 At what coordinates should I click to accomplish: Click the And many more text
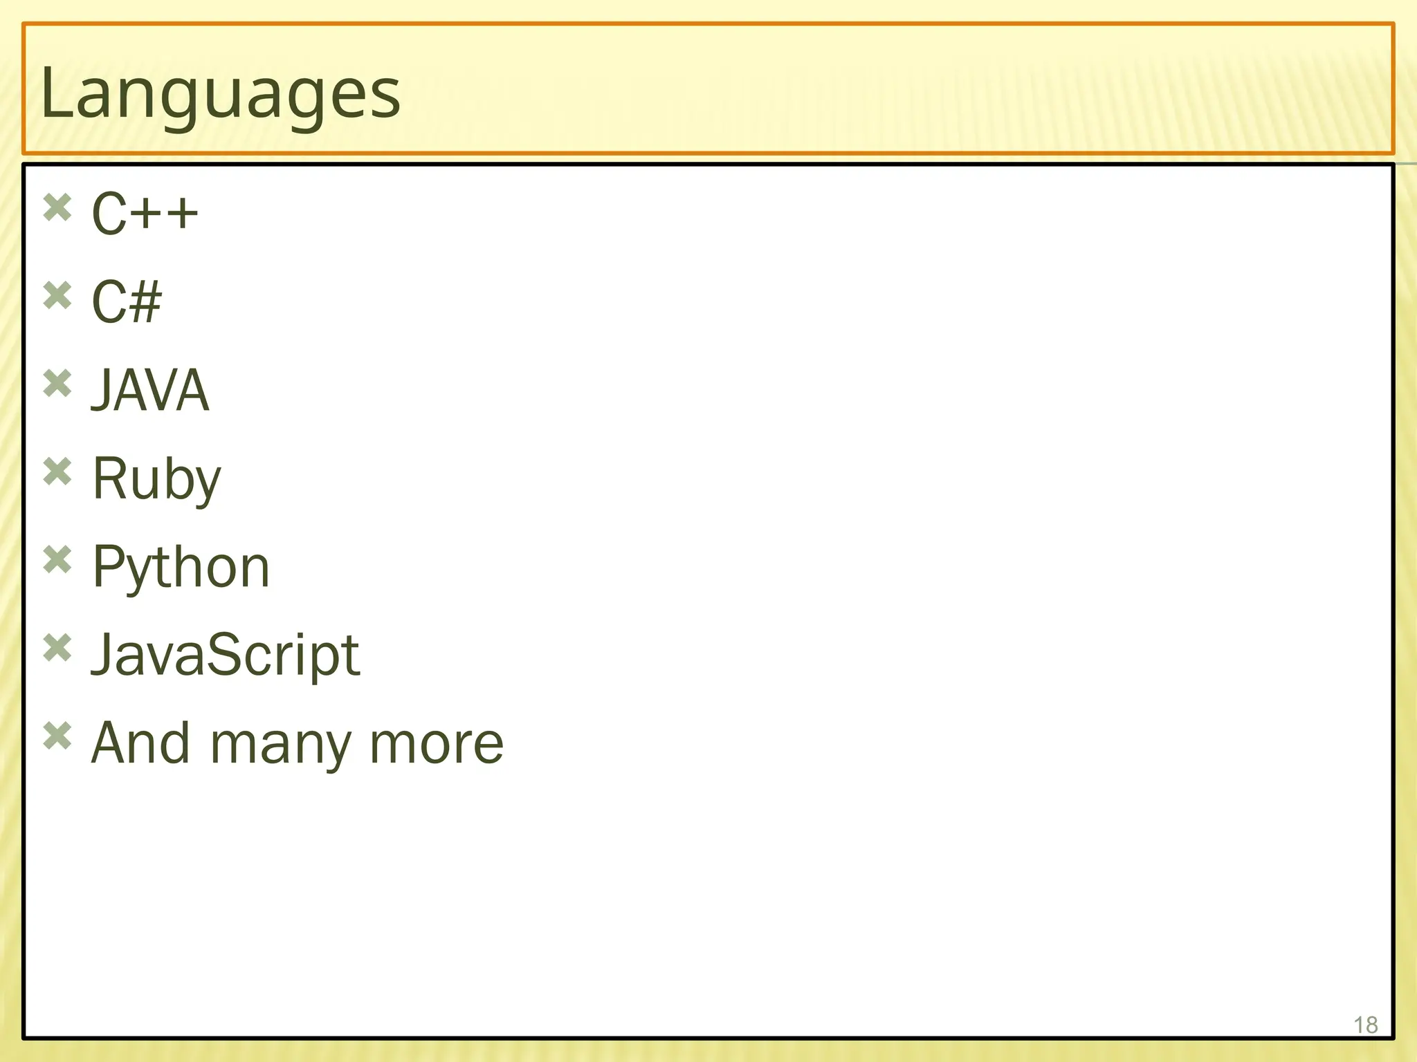pyautogui.click(x=298, y=743)
